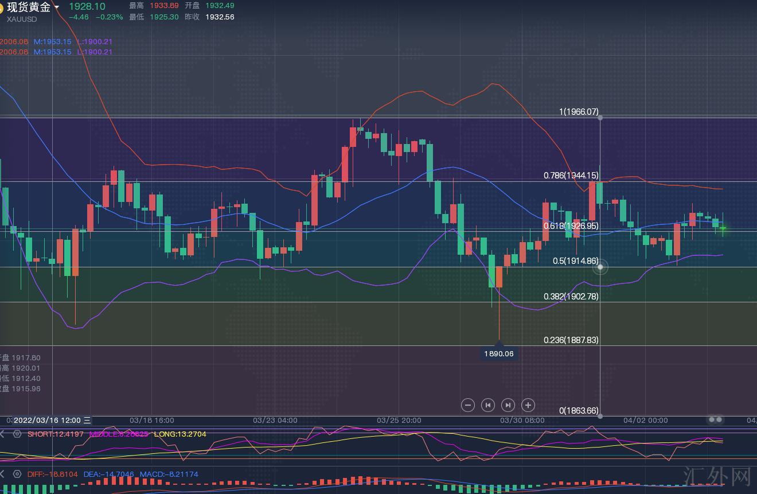The image size is (757, 494).
Task: Zoom out the chart with the minus button
Action: (x=468, y=405)
